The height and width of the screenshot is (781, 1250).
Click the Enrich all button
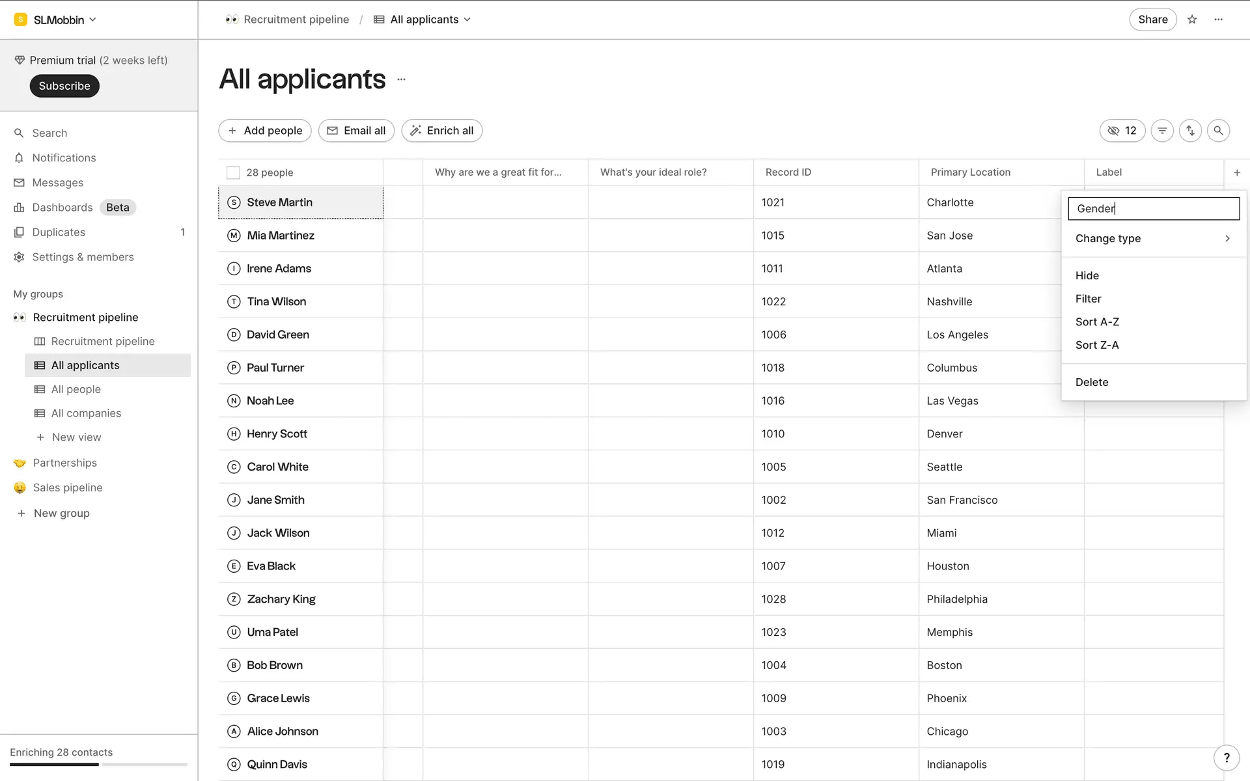click(442, 131)
